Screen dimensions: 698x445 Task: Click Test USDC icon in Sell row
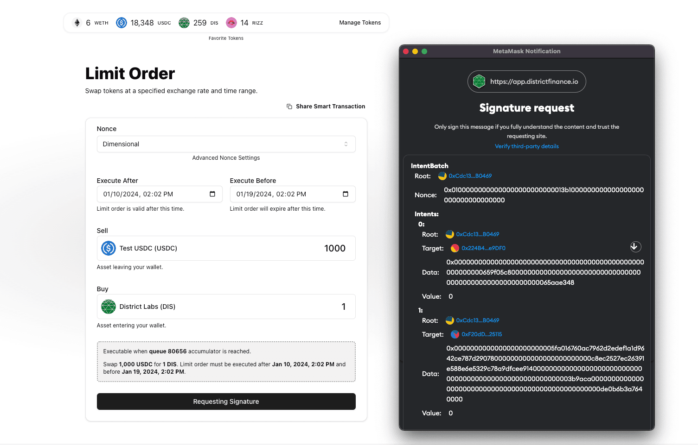point(109,248)
